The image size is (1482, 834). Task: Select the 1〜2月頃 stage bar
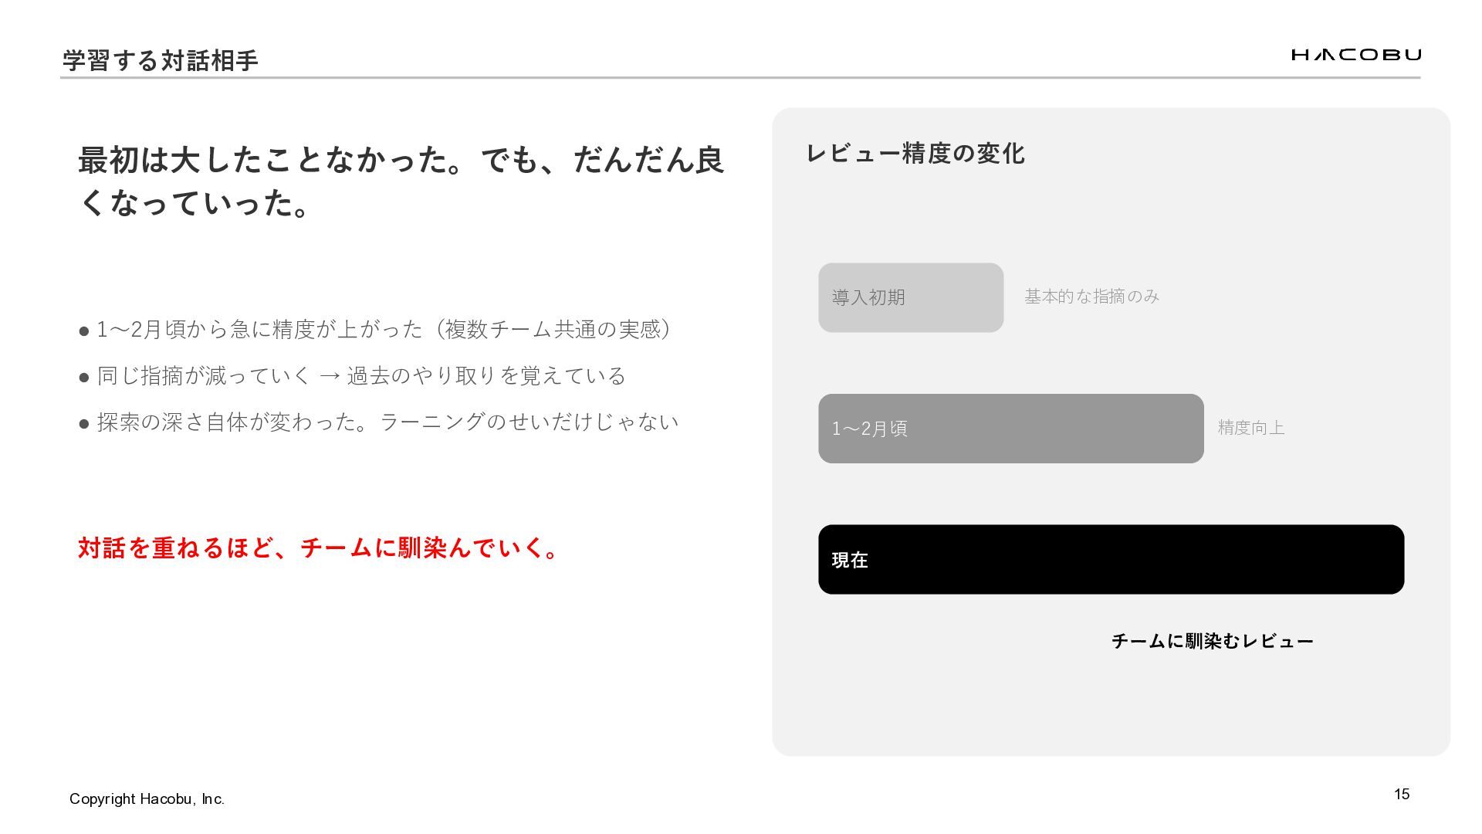[1010, 429]
